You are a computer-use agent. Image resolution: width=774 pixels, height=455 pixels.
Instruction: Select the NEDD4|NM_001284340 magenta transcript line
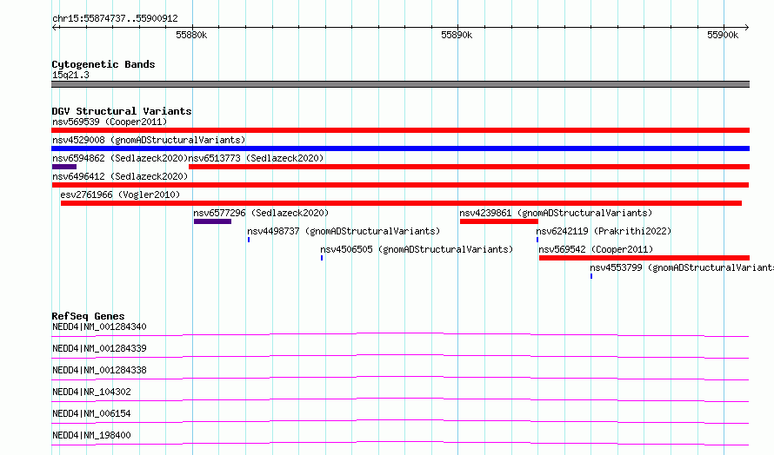(x=400, y=334)
